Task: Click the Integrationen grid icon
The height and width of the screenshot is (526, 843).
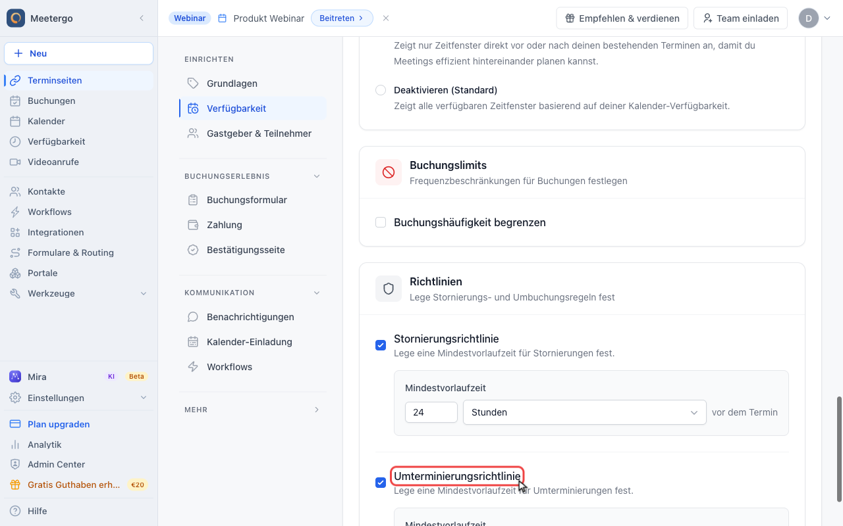Action: tap(15, 232)
